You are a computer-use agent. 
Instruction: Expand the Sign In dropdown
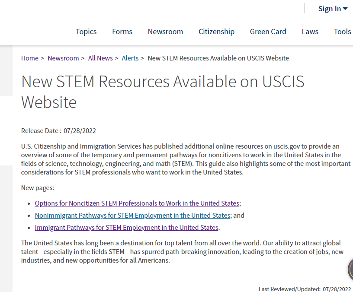point(333,9)
